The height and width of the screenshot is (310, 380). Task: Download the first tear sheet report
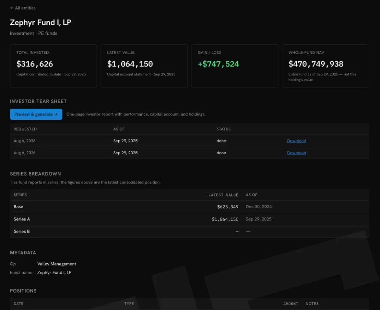[296, 141]
